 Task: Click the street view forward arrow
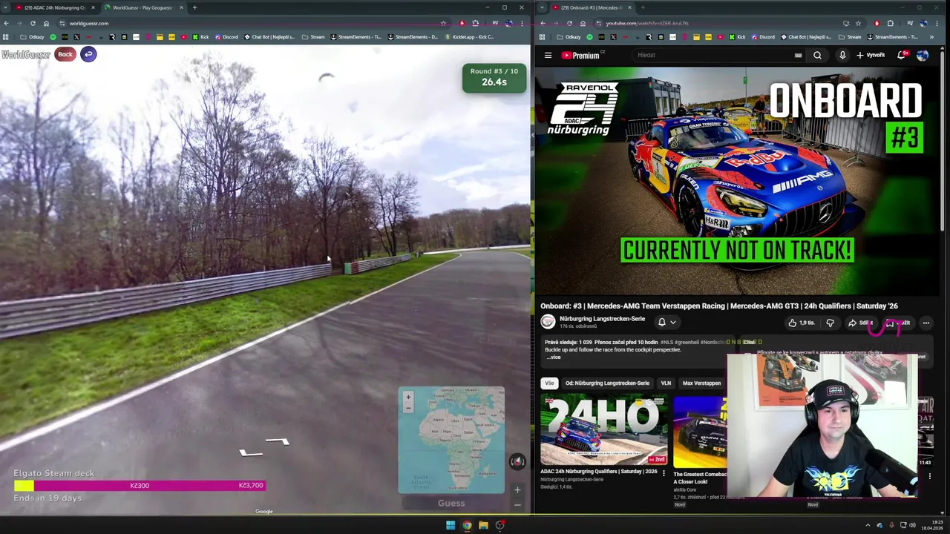click(277, 442)
